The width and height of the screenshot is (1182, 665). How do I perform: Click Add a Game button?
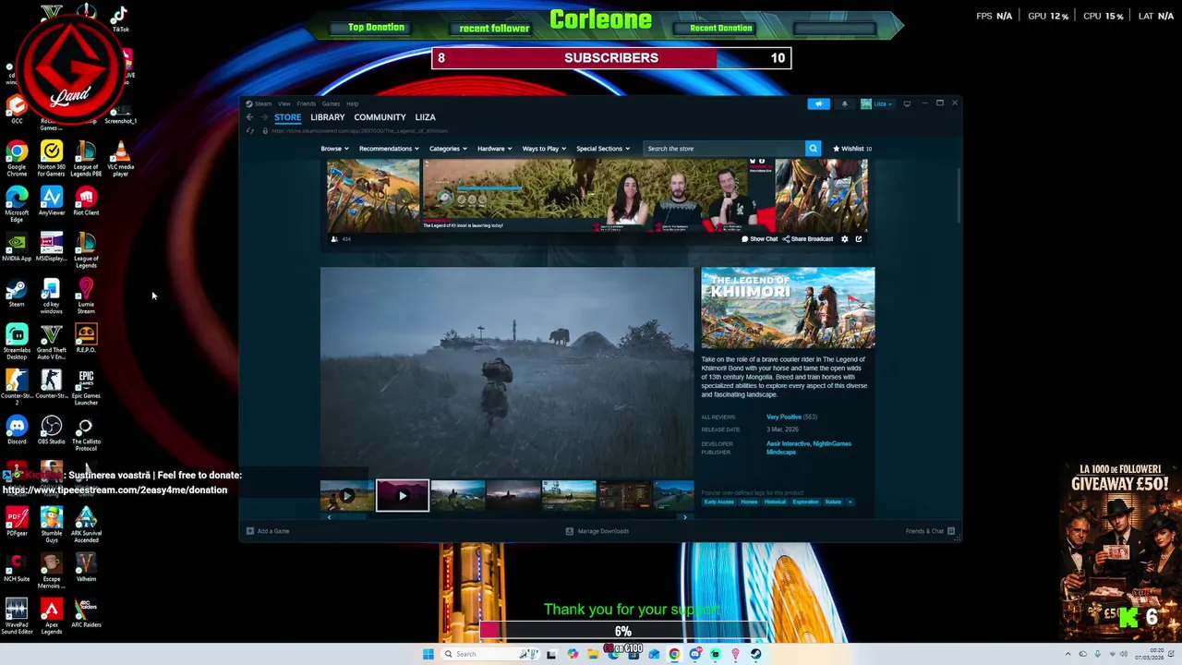coord(268,531)
